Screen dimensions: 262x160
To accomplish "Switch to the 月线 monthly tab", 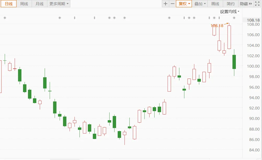I will point(39,4).
